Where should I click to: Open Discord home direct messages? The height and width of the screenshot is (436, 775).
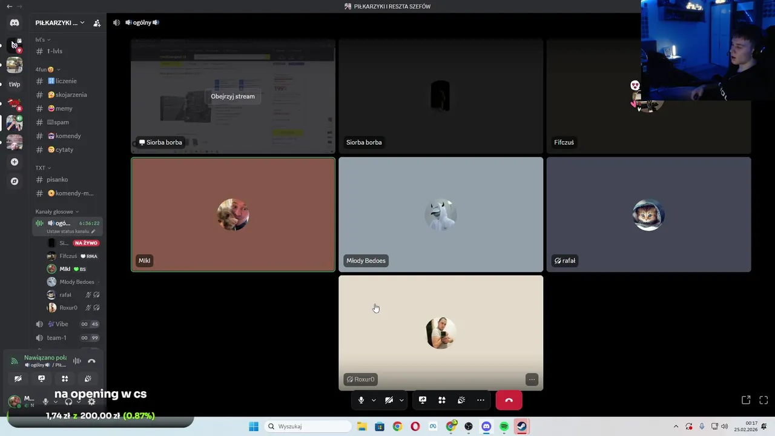click(x=15, y=22)
